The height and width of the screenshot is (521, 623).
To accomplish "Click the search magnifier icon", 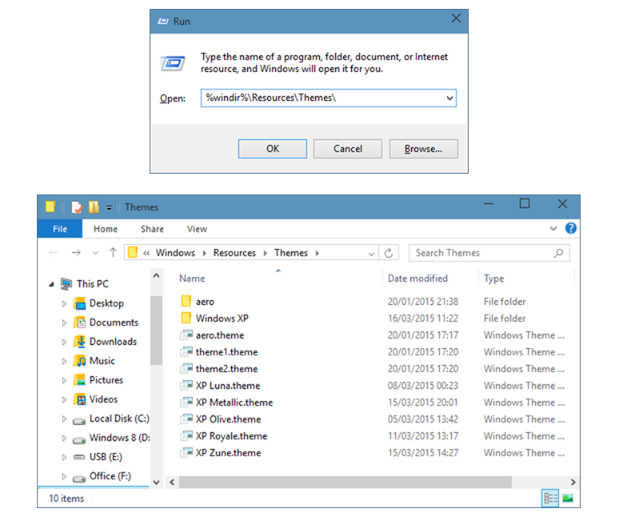I will pos(559,253).
